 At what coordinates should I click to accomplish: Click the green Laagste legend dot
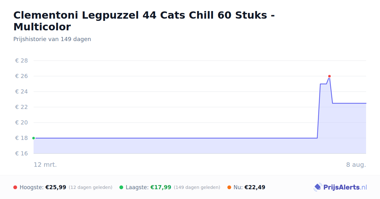pyautogui.click(x=121, y=187)
